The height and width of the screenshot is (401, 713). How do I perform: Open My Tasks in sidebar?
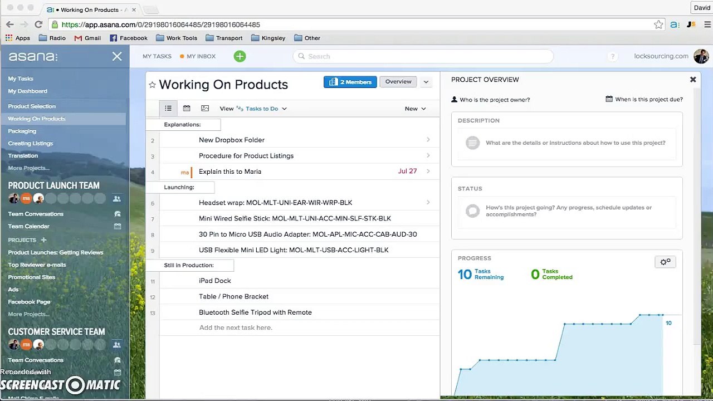(21, 79)
